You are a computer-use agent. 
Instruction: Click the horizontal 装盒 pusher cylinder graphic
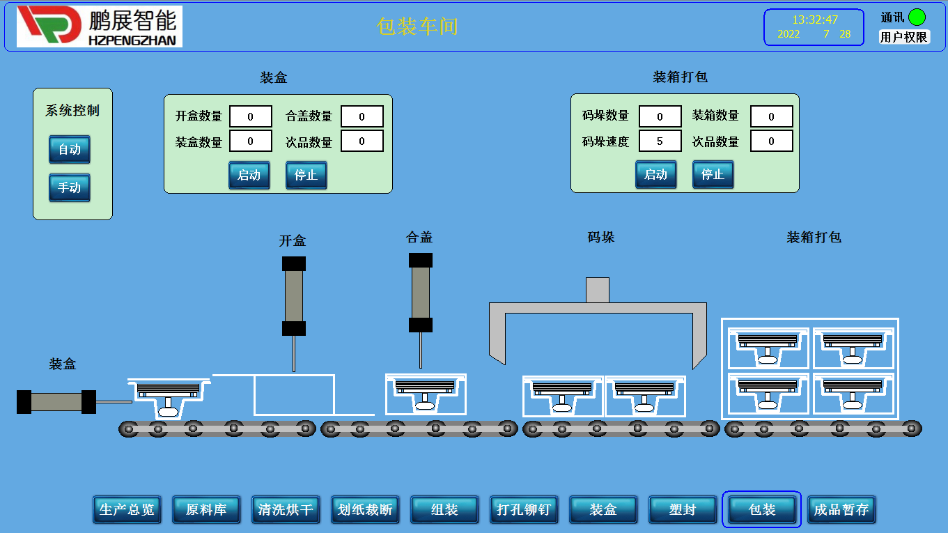pyautogui.click(x=56, y=402)
